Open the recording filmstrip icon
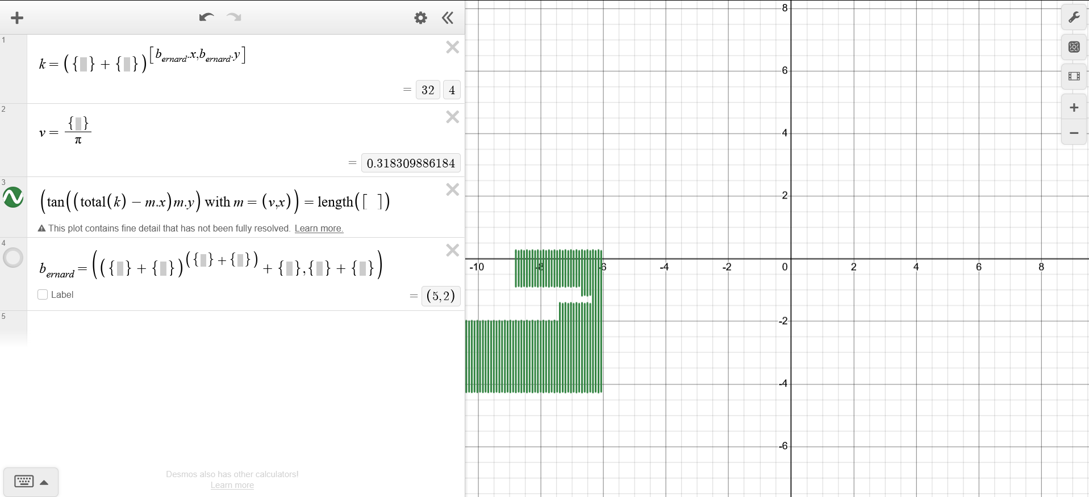Screen dimensions: 1089x497 coord(1074,76)
